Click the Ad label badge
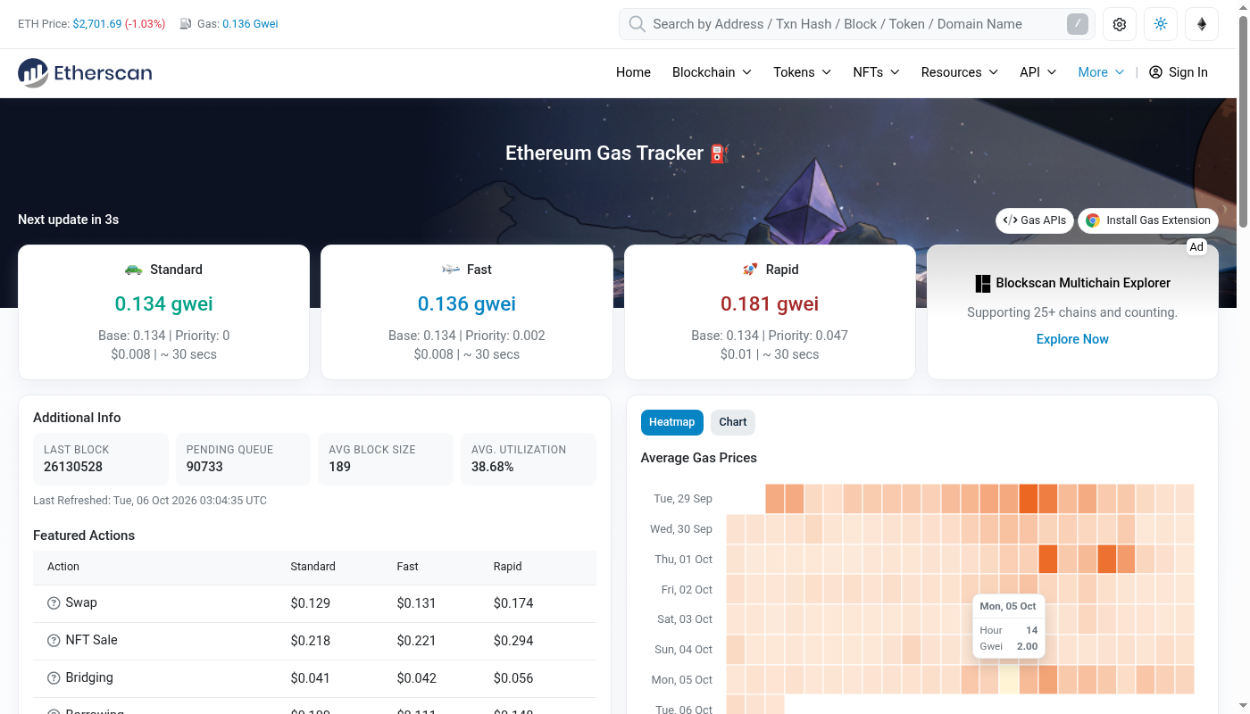 coord(1196,247)
